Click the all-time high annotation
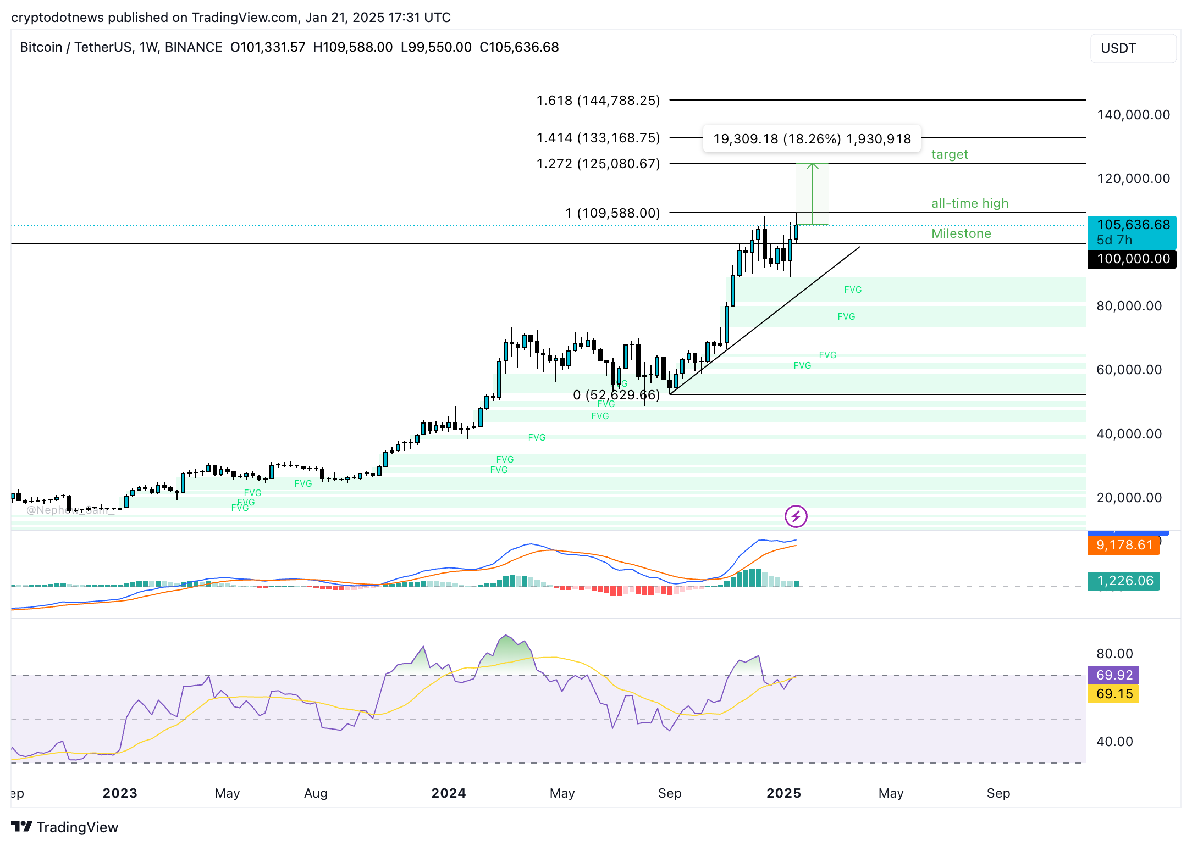 (x=969, y=203)
